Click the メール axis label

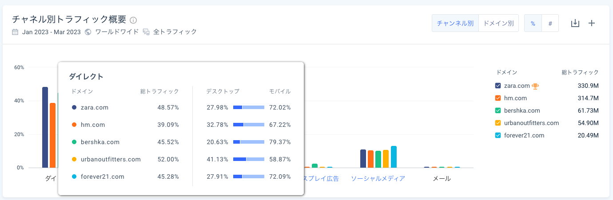[x=442, y=179]
